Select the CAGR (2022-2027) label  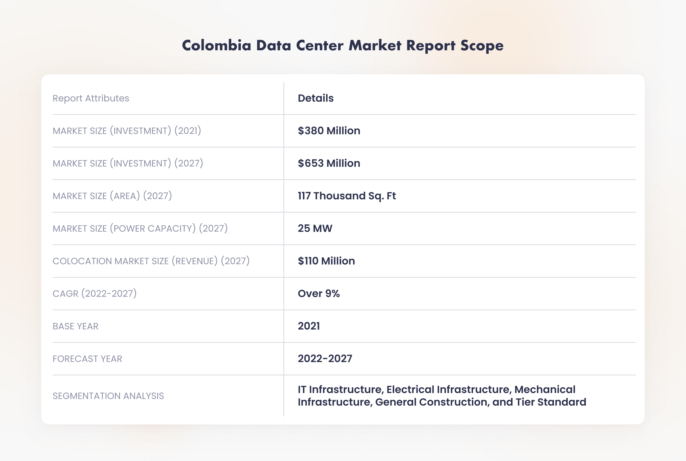[94, 294]
